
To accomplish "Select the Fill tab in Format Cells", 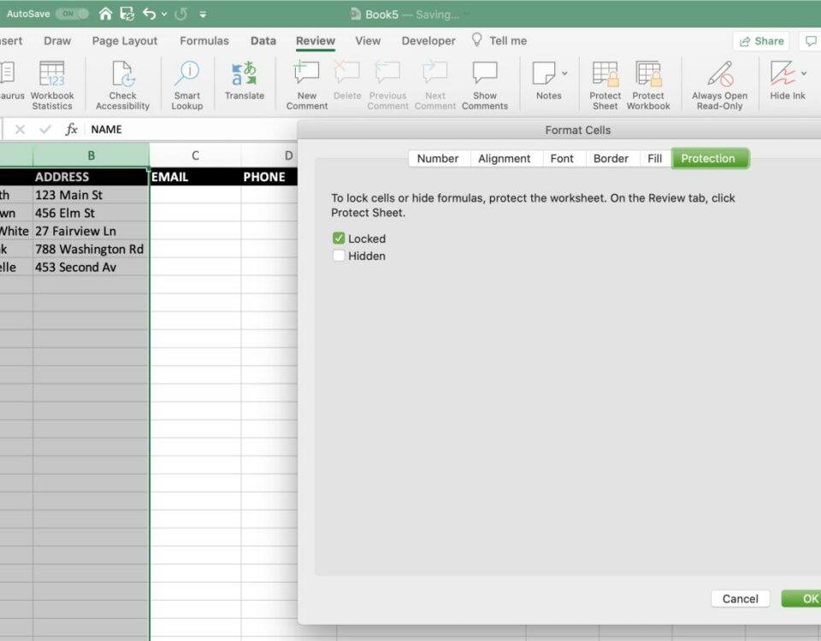I will pyautogui.click(x=654, y=159).
